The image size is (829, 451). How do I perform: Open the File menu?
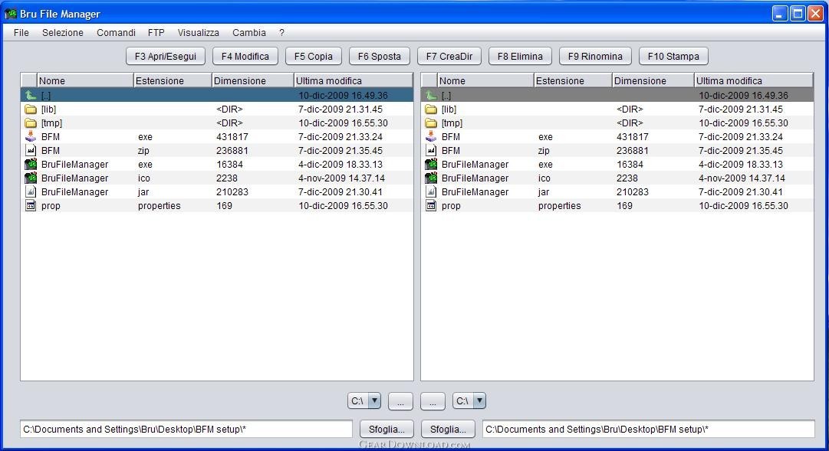click(21, 33)
